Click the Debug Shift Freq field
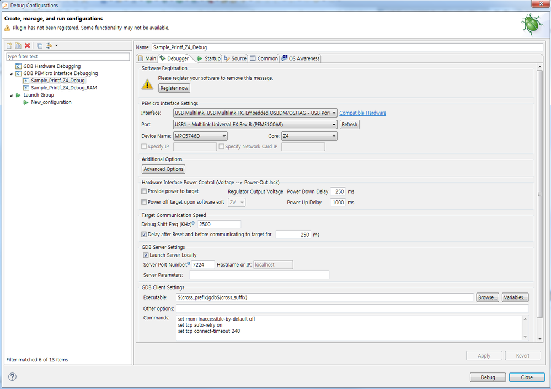 click(x=220, y=224)
